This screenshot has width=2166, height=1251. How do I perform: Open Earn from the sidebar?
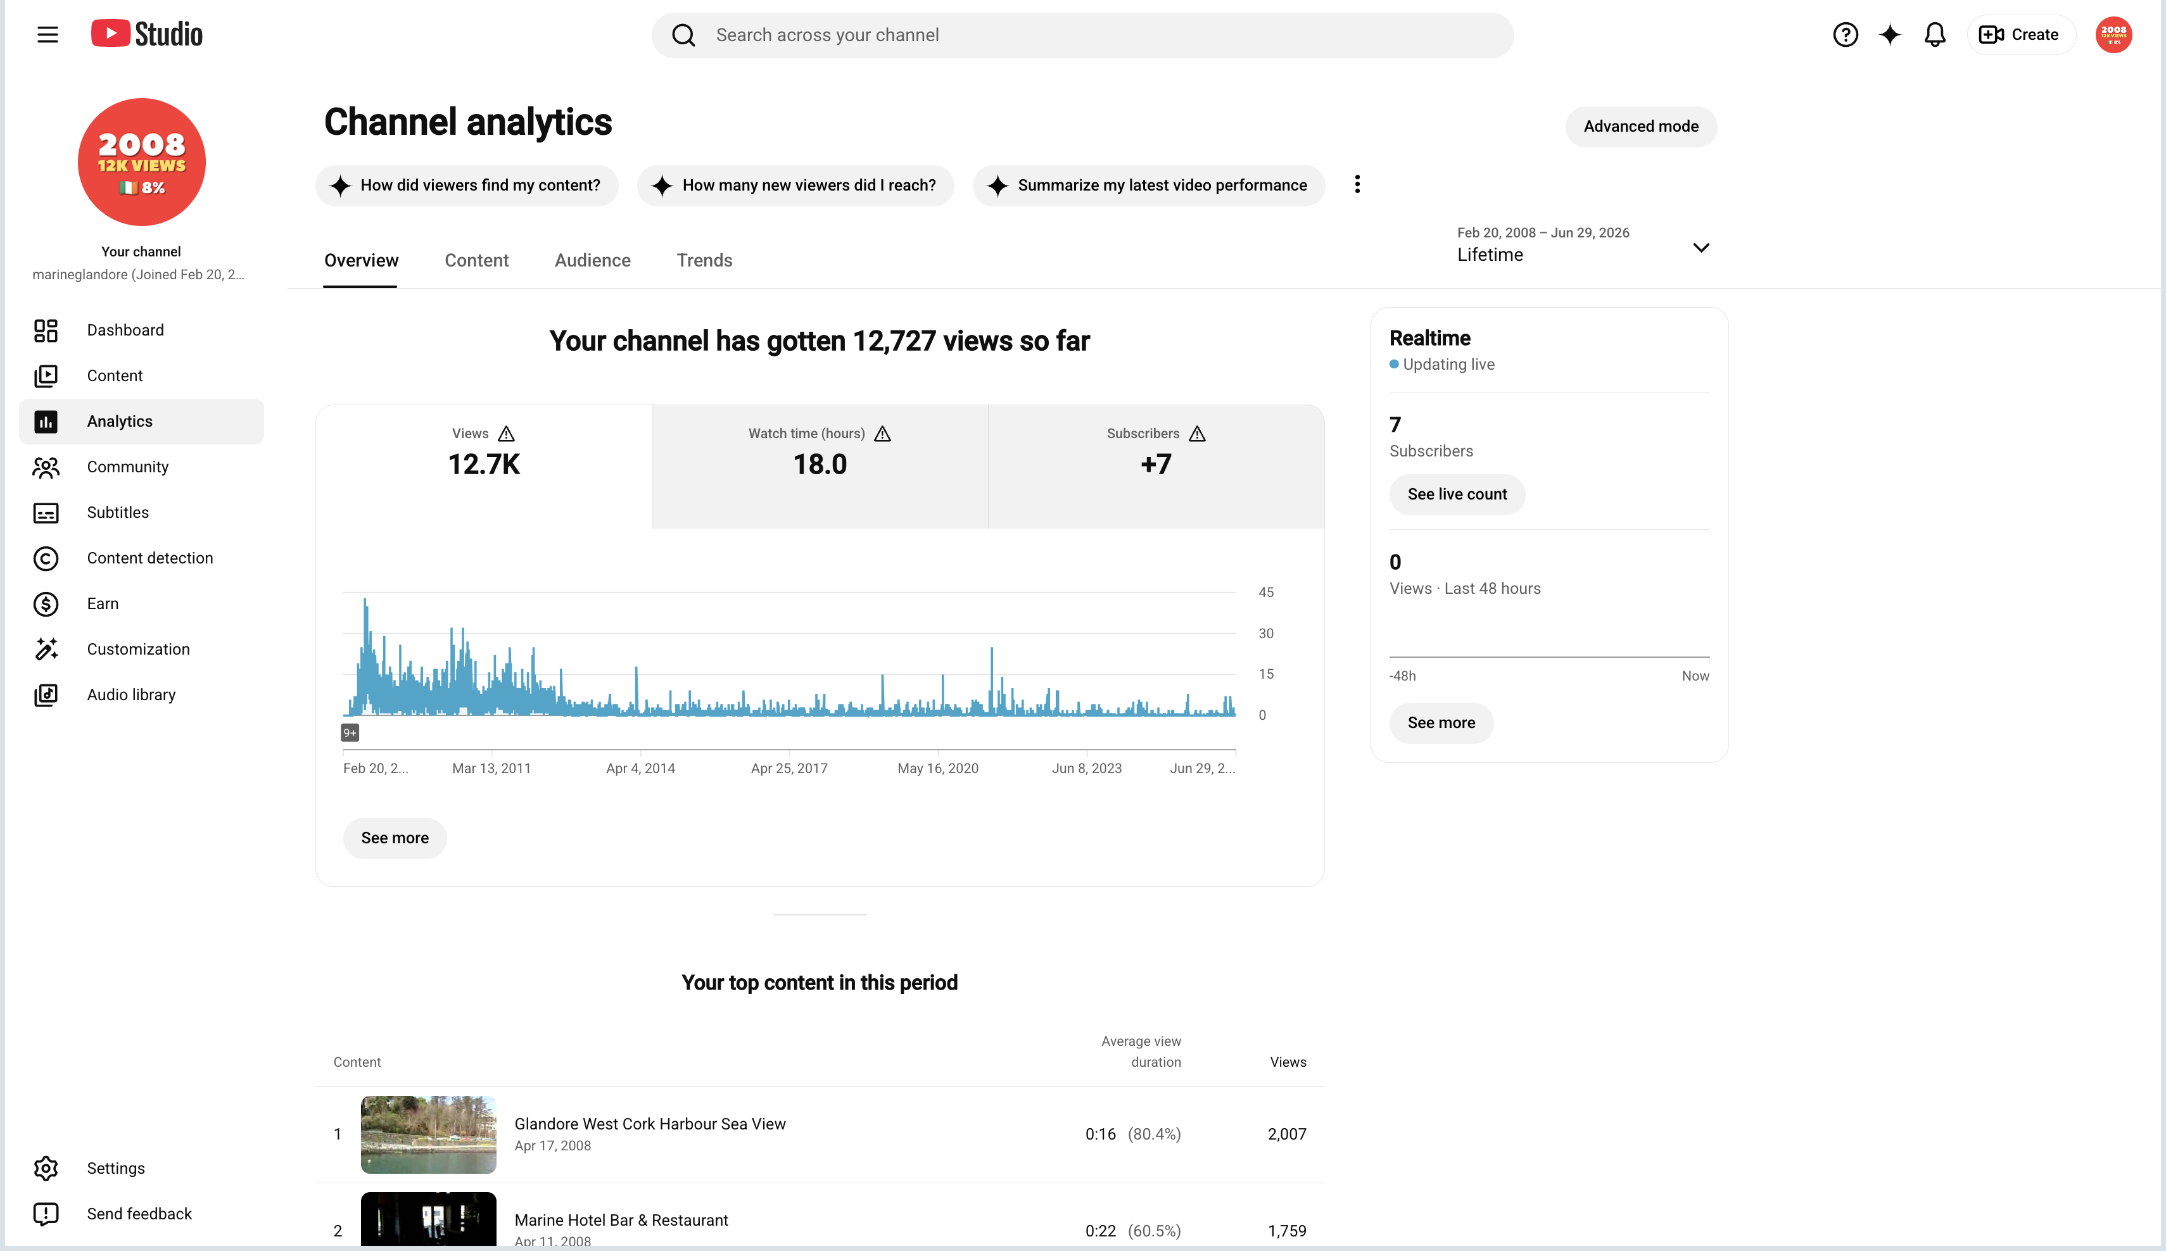(x=142, y=603)
